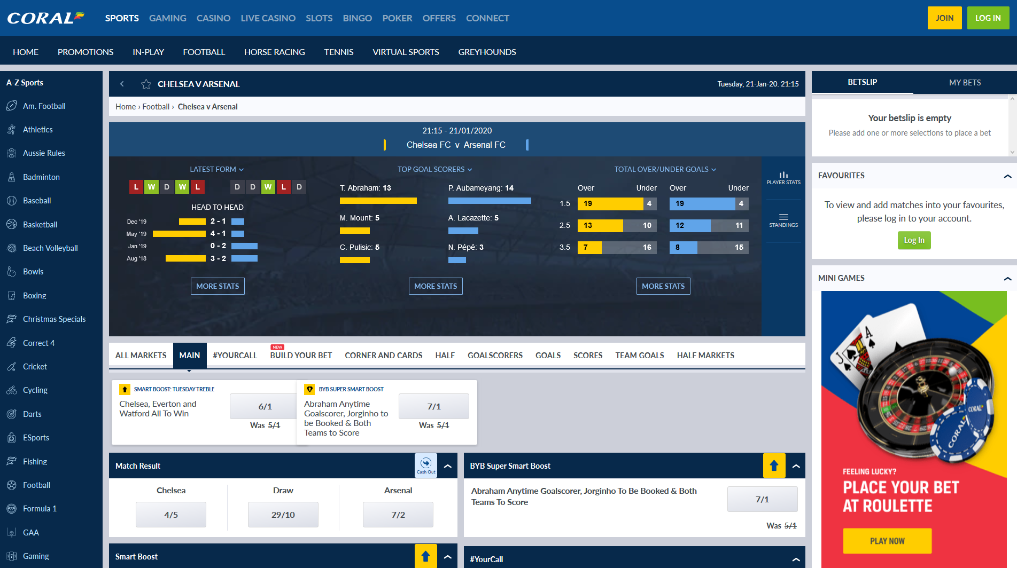Click the Match Result Cash Out icon
The width and height of the screenshot is (1017, 568).
pyautogui.click(x=426, y=466)
